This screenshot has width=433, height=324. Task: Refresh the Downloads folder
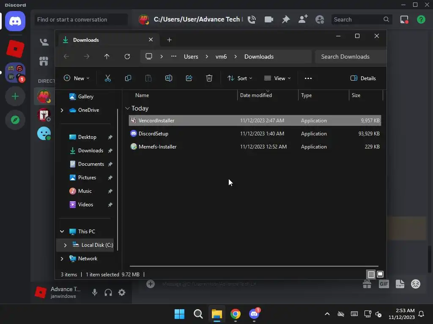(127, 57)
